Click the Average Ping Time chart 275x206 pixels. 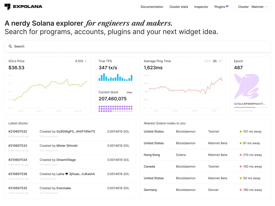[186, 85]
